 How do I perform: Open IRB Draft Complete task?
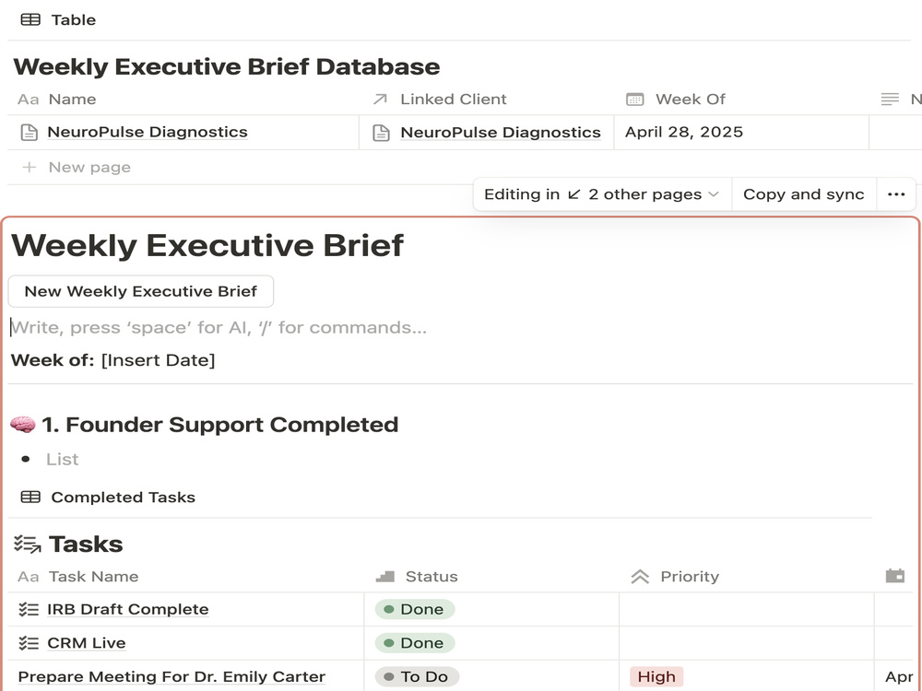coord(127,609)
